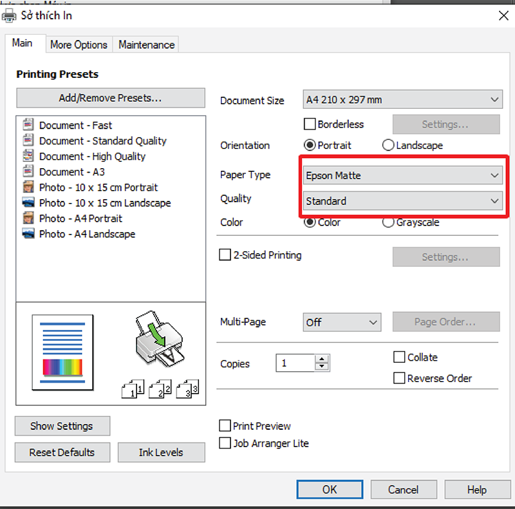This screenshot has height=509, width=515.
Task: Switch to the More Options tab
Action: [x=79, y=44]
